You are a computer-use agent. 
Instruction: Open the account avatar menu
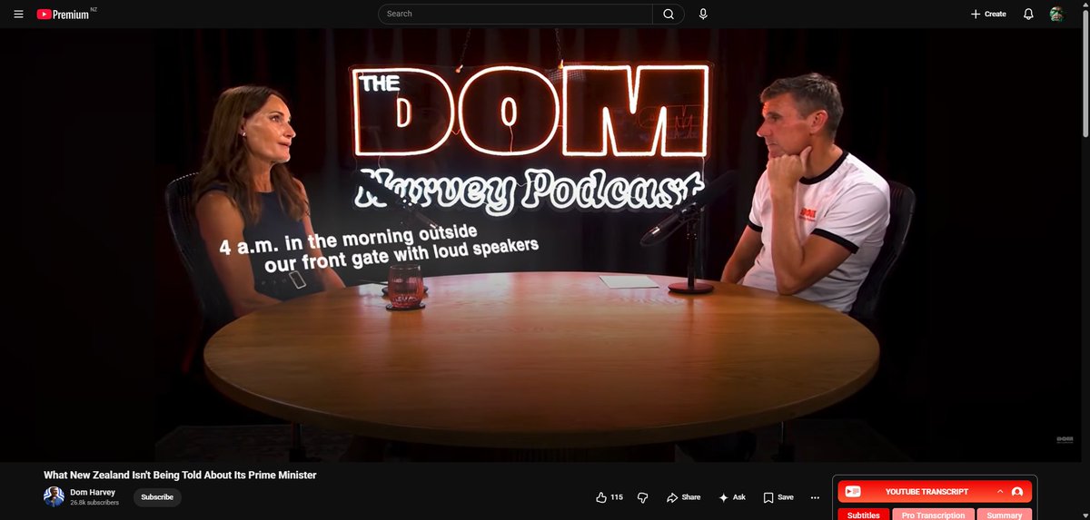(x=1056, y=14)
